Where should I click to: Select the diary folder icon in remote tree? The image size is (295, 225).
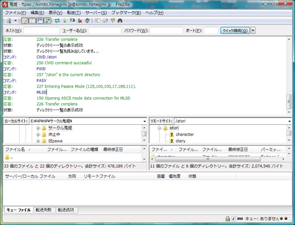[172, 141]
